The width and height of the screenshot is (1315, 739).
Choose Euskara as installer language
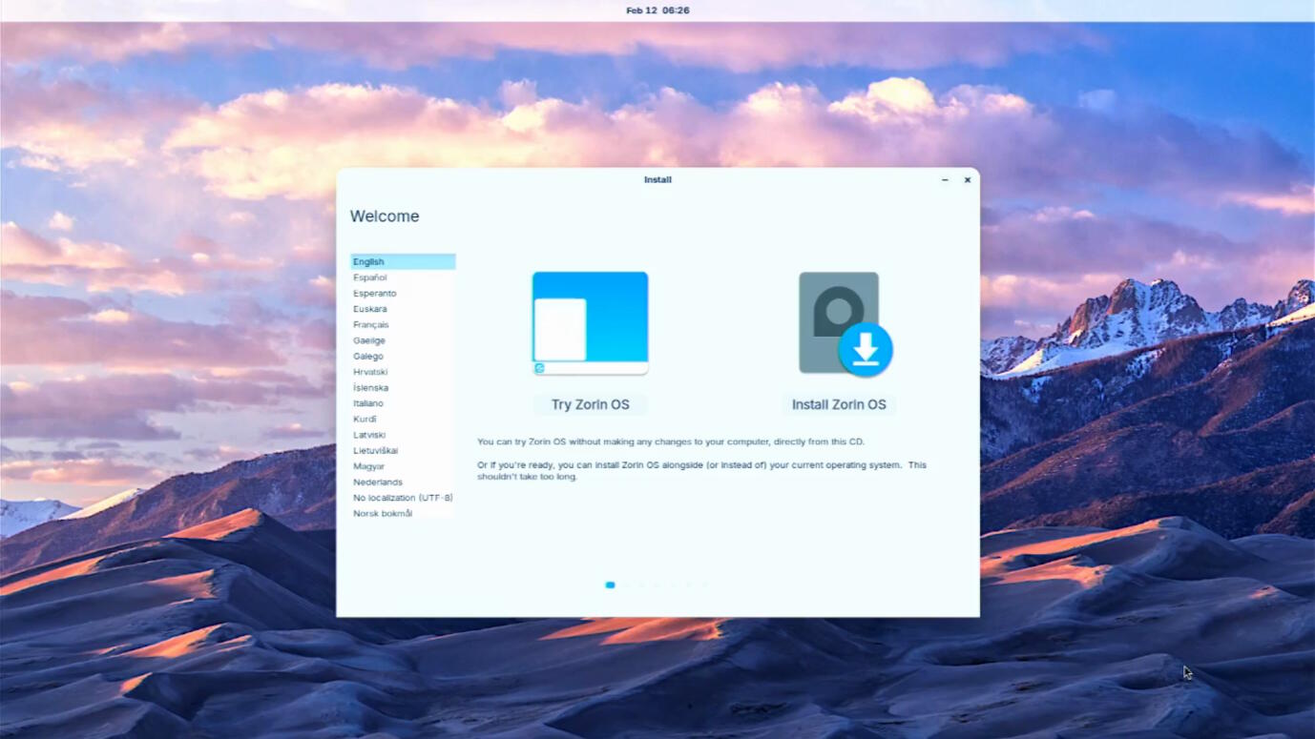click(x=403, y=309)
